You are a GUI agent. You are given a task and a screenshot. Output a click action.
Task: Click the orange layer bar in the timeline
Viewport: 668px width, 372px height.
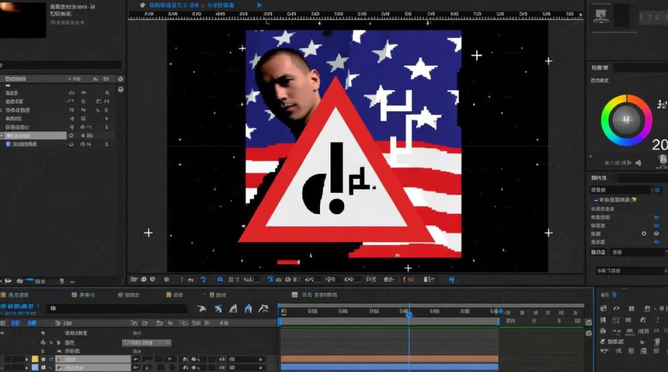(x=389, y=359)
